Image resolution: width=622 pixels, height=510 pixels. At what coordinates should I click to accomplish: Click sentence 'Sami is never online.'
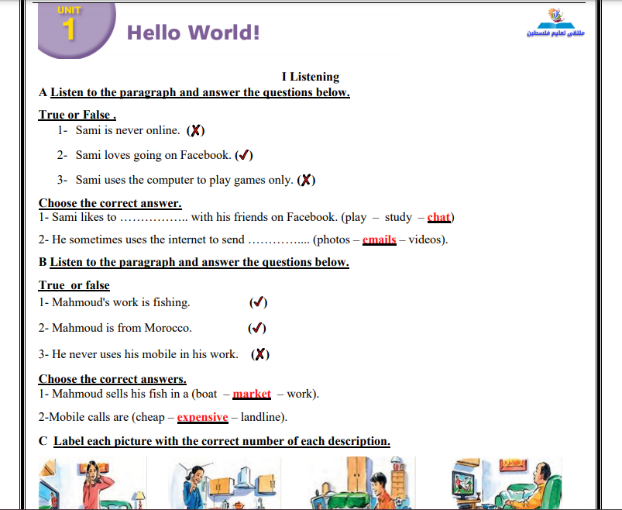pyautogui.click(x=128, y=130)
